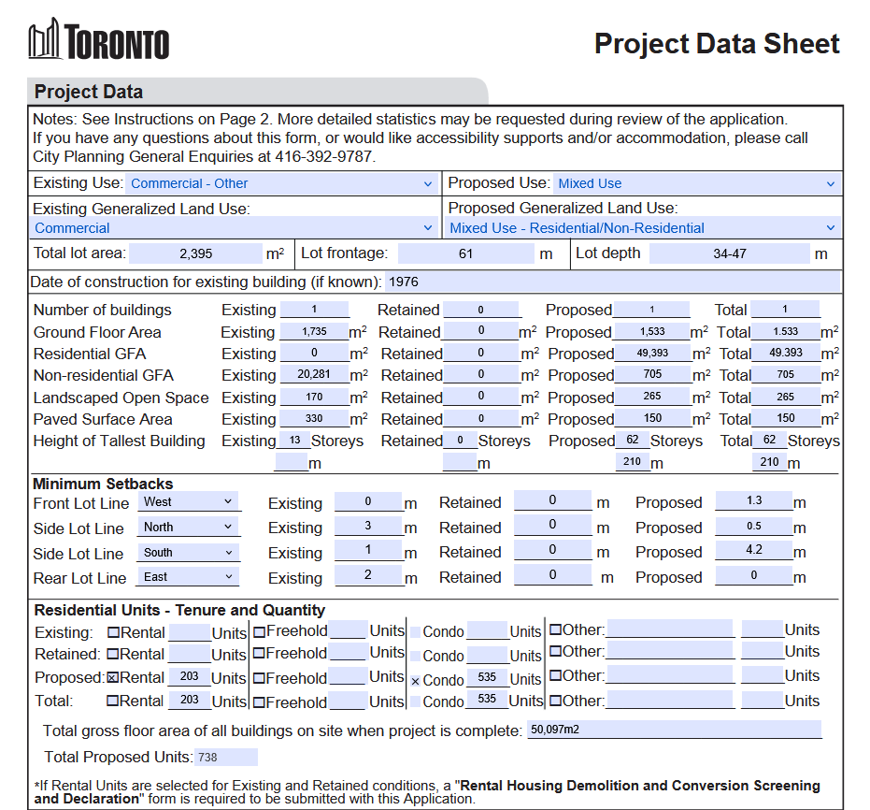Click Proposed Front Lot Line setback 1.3
870x810 pixels.
pyautogui.click(x=754, y=500)
